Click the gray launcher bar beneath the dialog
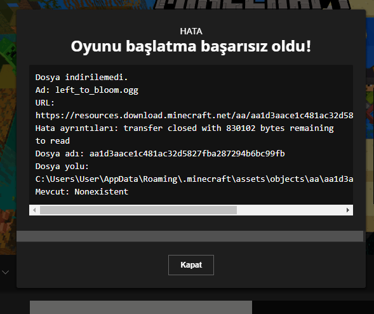The image size is (374, 314). [141, 307]
